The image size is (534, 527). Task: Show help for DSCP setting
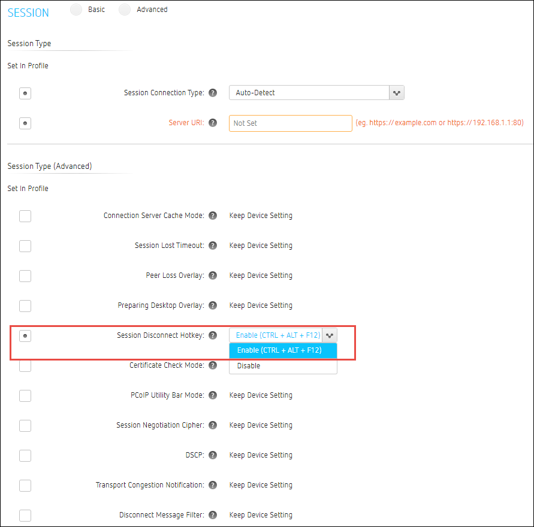213,455
